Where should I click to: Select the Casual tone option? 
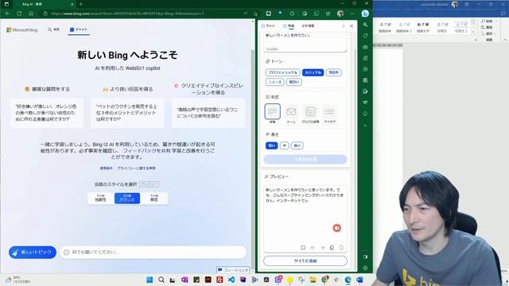313,72
